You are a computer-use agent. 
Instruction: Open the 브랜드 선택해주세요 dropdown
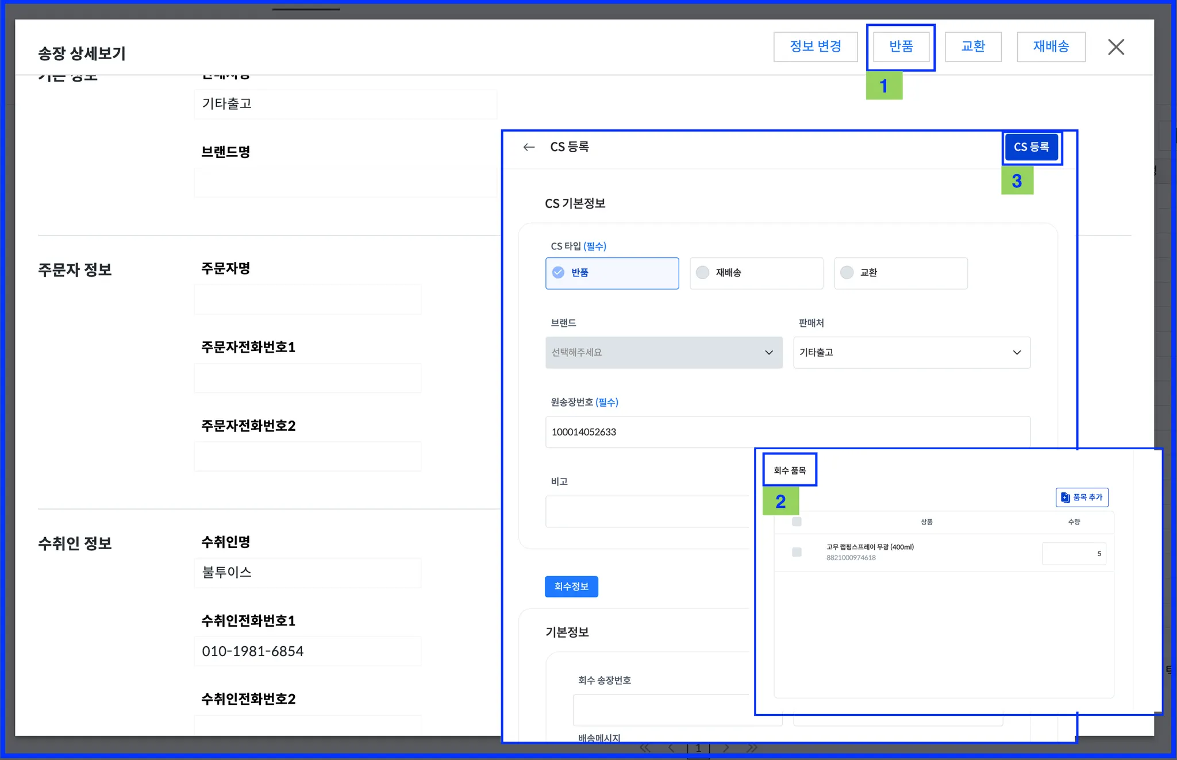pos(663,352)
